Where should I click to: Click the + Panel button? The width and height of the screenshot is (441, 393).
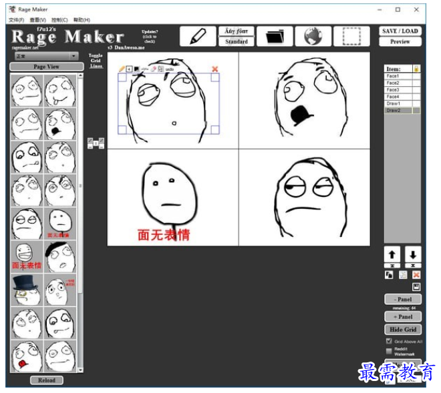click(x=403, y=316)
